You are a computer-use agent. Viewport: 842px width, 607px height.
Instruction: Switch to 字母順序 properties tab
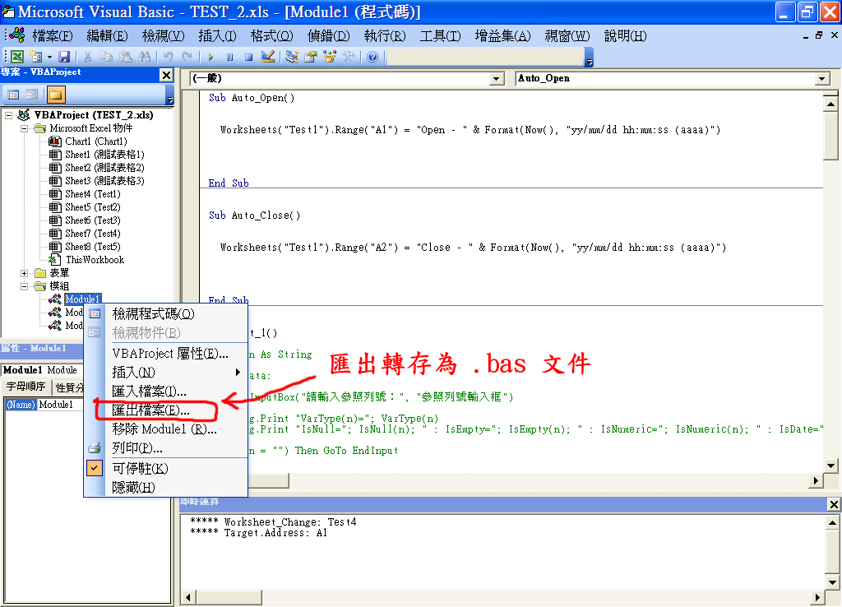point(25,387)
